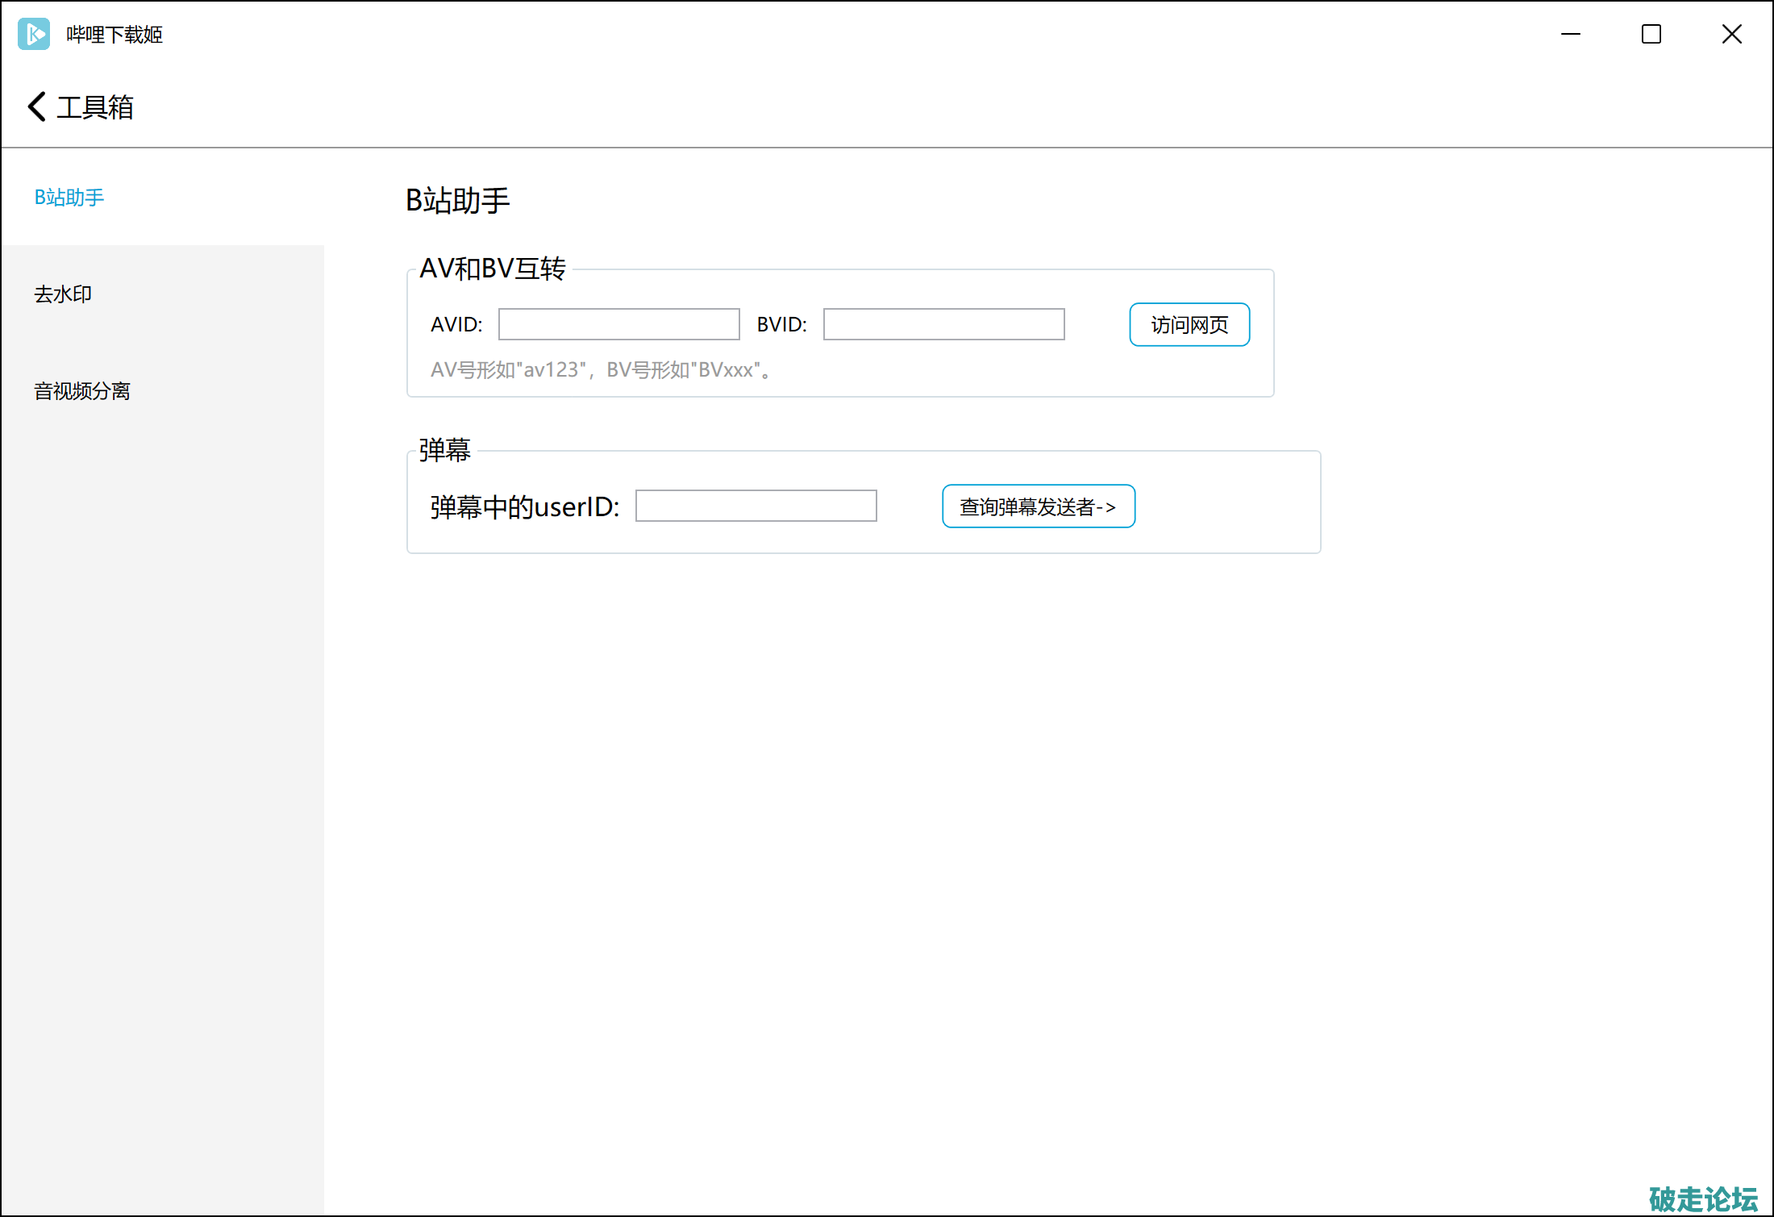Click the 哔哩下载姬 app logo icon

pyautogui.click(x=33, y=34)
